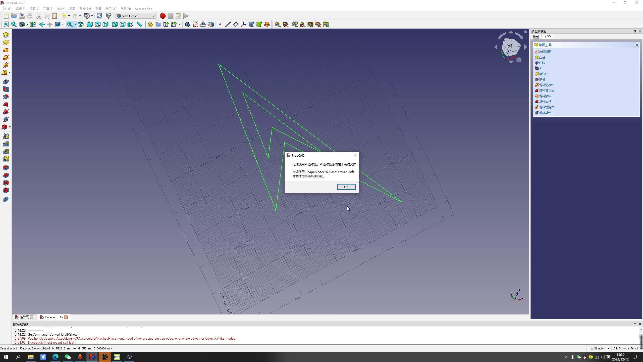Click the Boolean operation icon in sidebar
The width and height of the screenshot is (643, 362).
pyautogui.click(x=6, y=200)
